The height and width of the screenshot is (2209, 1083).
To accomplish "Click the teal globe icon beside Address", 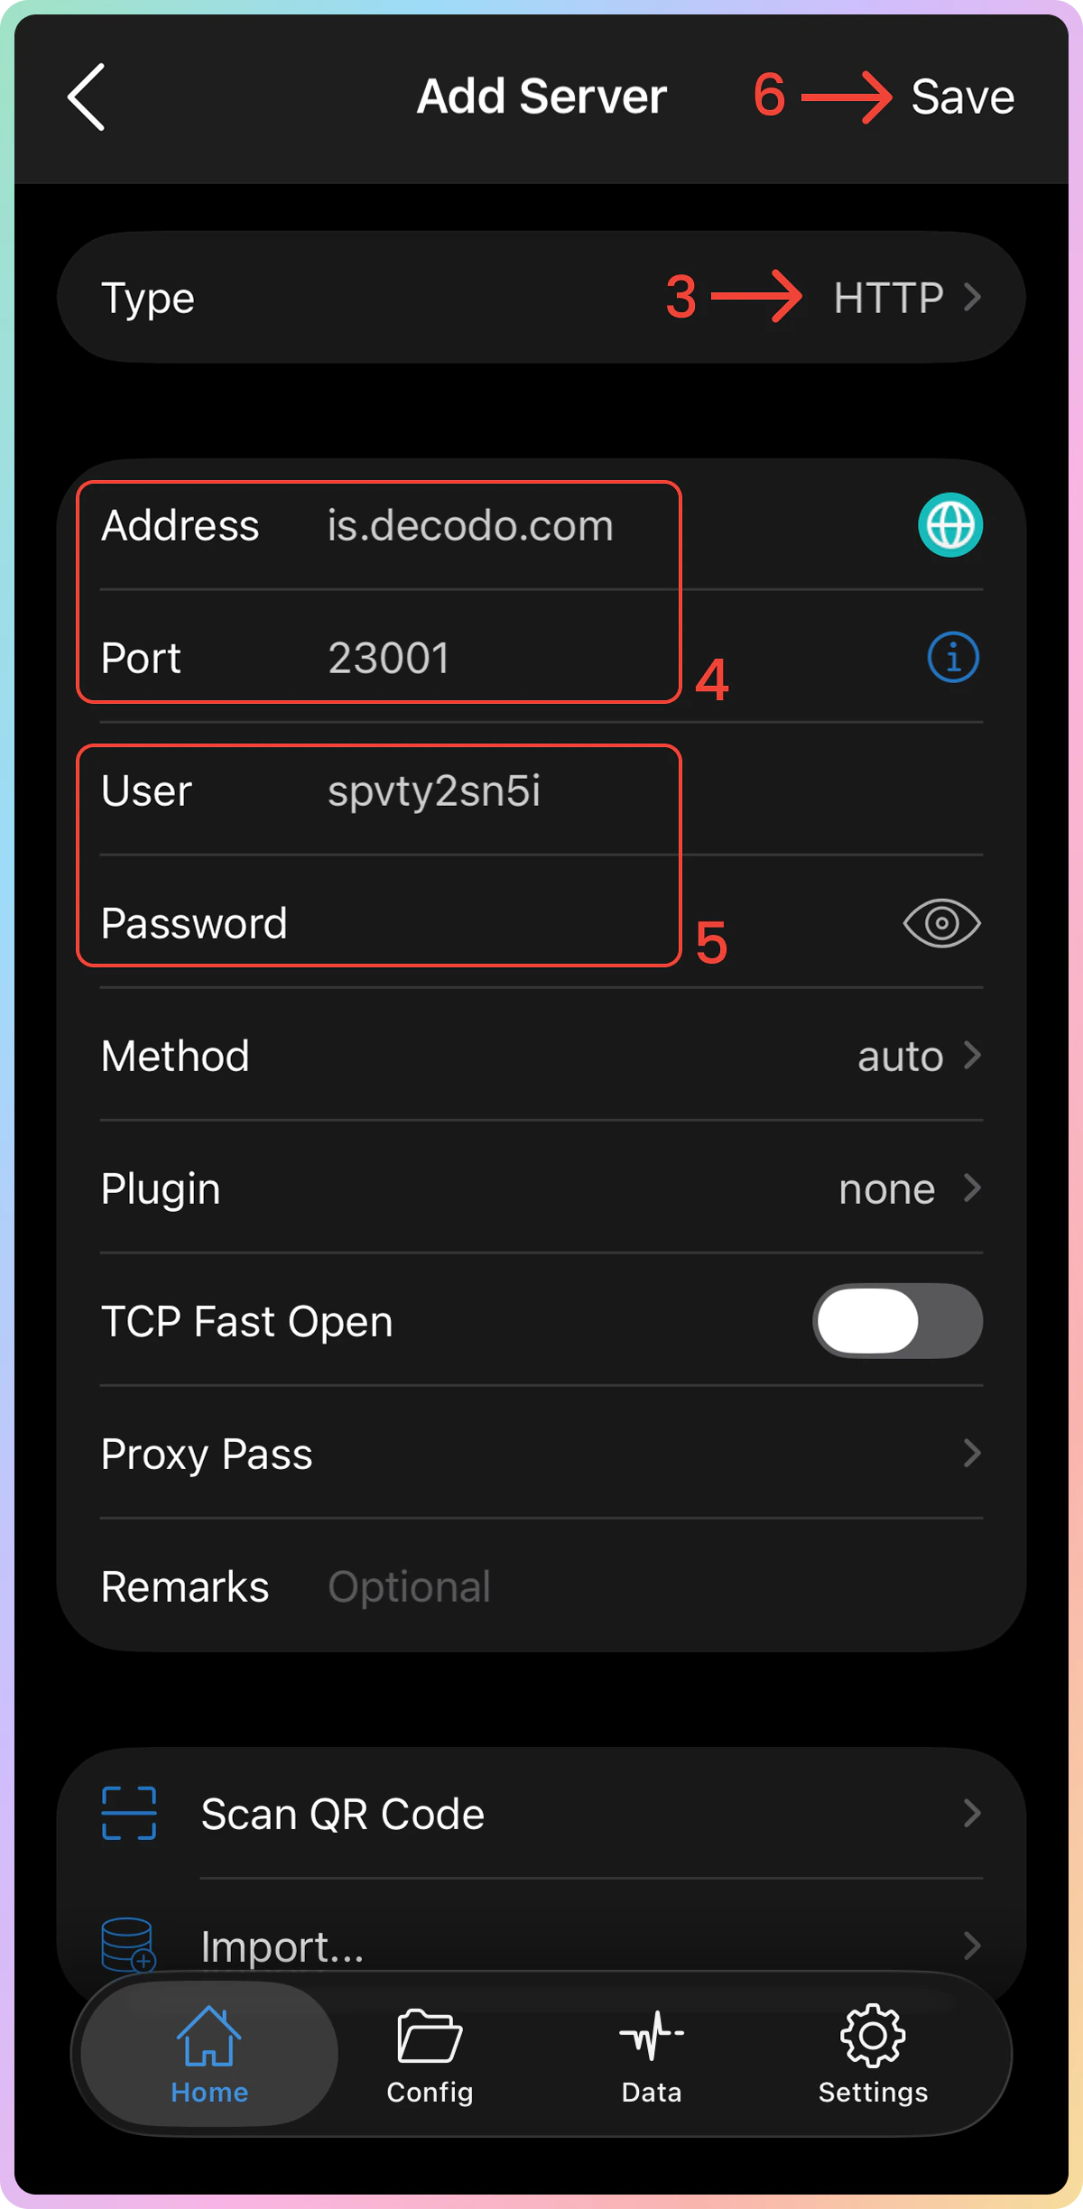I will click(950, 524).
